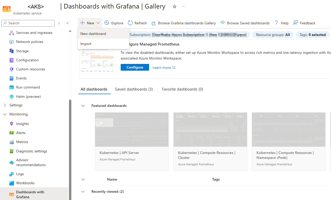Image resolution: width=331 pixels, height=200 pixels.
Task: Open Browse Grafana dashboards Gallery
Action: click(x=183, y=23)
